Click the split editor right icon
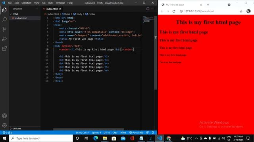 coord(148,9)
